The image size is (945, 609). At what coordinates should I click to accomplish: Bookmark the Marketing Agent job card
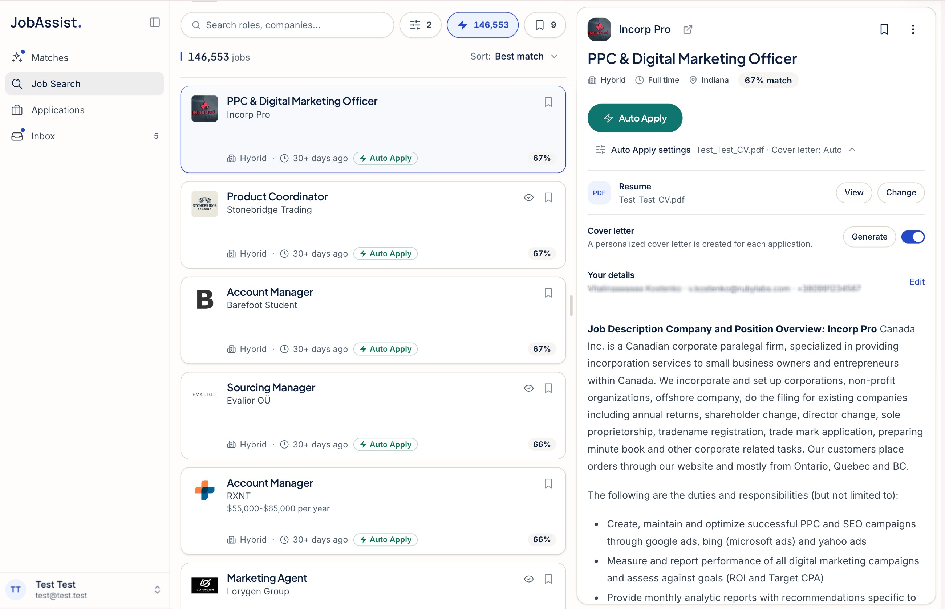point(548,579)
